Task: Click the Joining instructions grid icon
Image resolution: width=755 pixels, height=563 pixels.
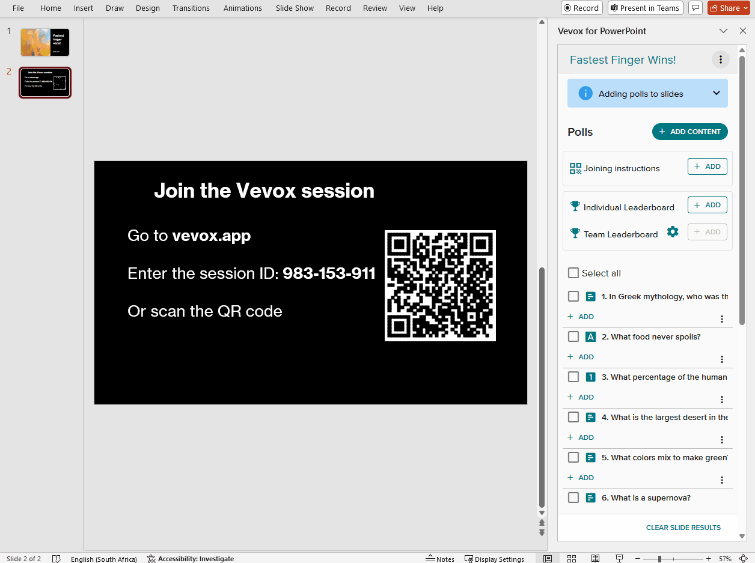Action: pos(575,168)
